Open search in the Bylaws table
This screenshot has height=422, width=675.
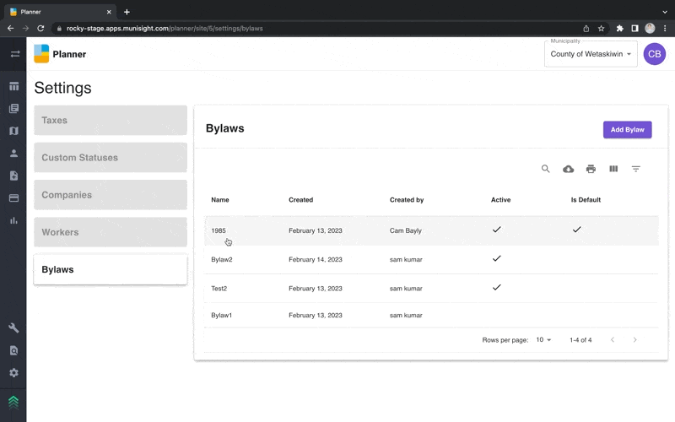[546, 169]
